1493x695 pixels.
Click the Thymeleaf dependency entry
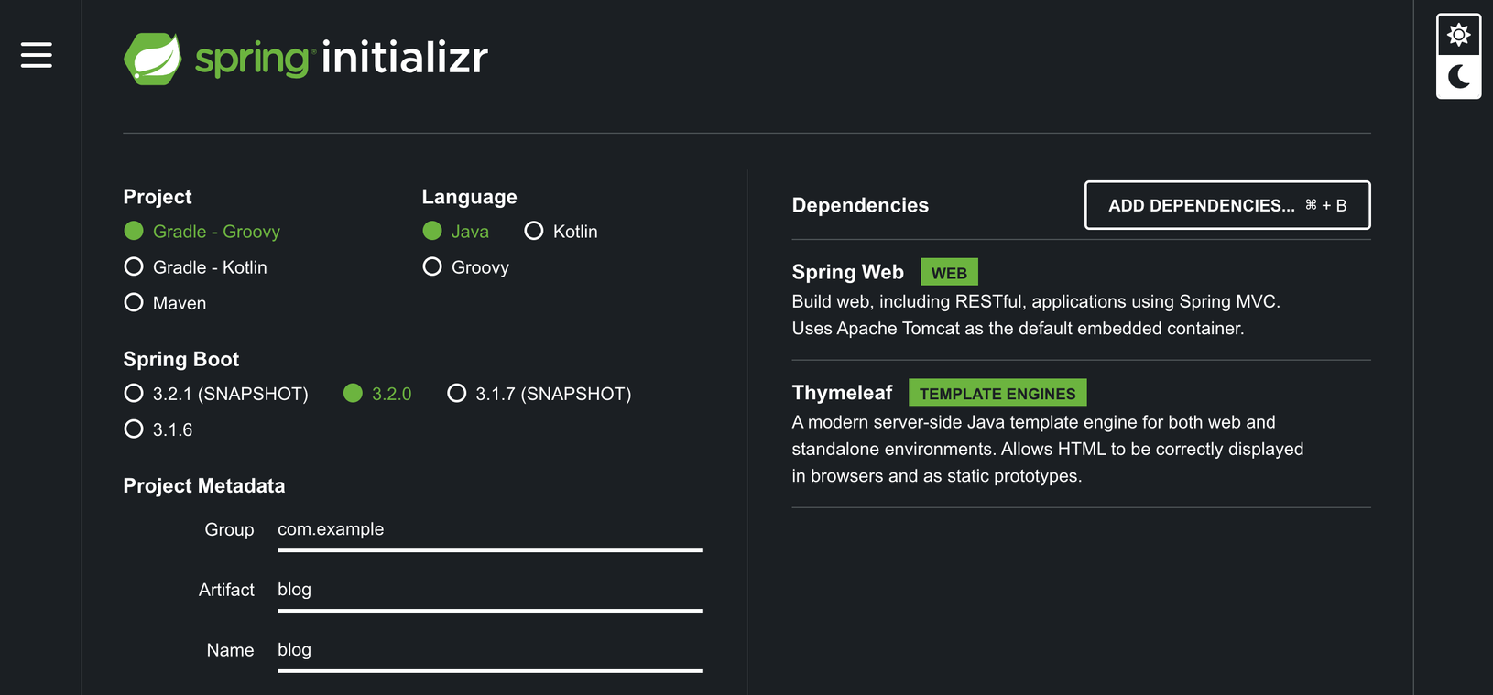coord(1081,434)
